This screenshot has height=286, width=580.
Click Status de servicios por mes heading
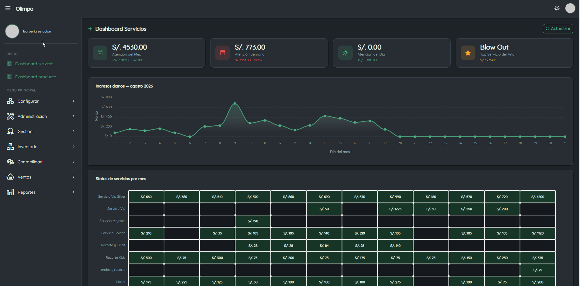(x=121, y=179)
